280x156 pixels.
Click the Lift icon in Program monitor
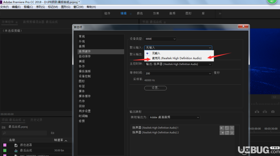257,112
